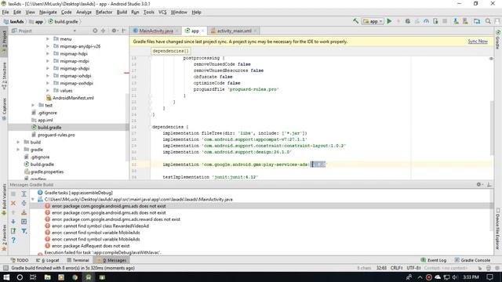Expand the menu folder

[x=48, y=38]
